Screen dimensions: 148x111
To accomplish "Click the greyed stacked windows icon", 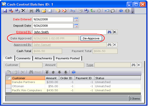I will tap(80, 11).
